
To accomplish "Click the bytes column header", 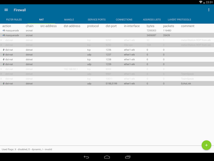I will pos(150,26).
